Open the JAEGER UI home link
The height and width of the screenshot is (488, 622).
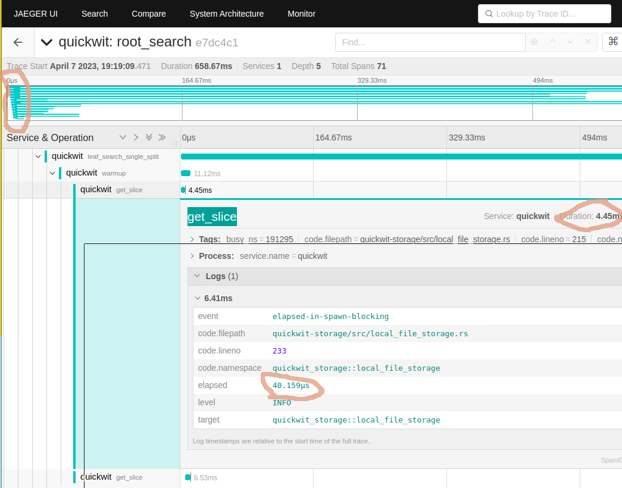36,14
